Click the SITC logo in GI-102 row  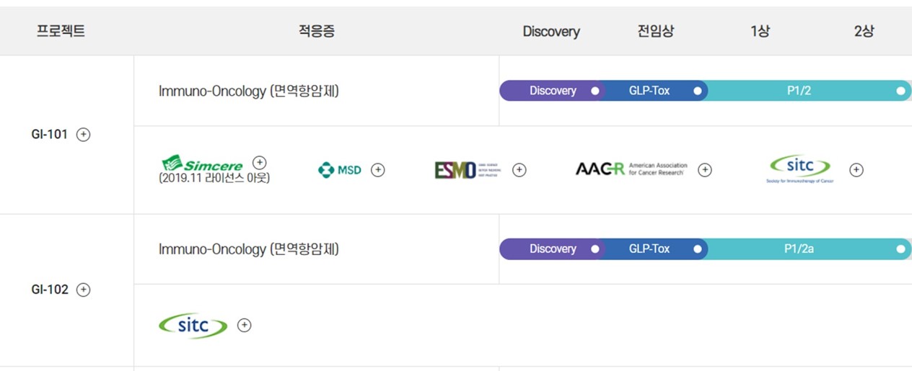tap(193, 326)
